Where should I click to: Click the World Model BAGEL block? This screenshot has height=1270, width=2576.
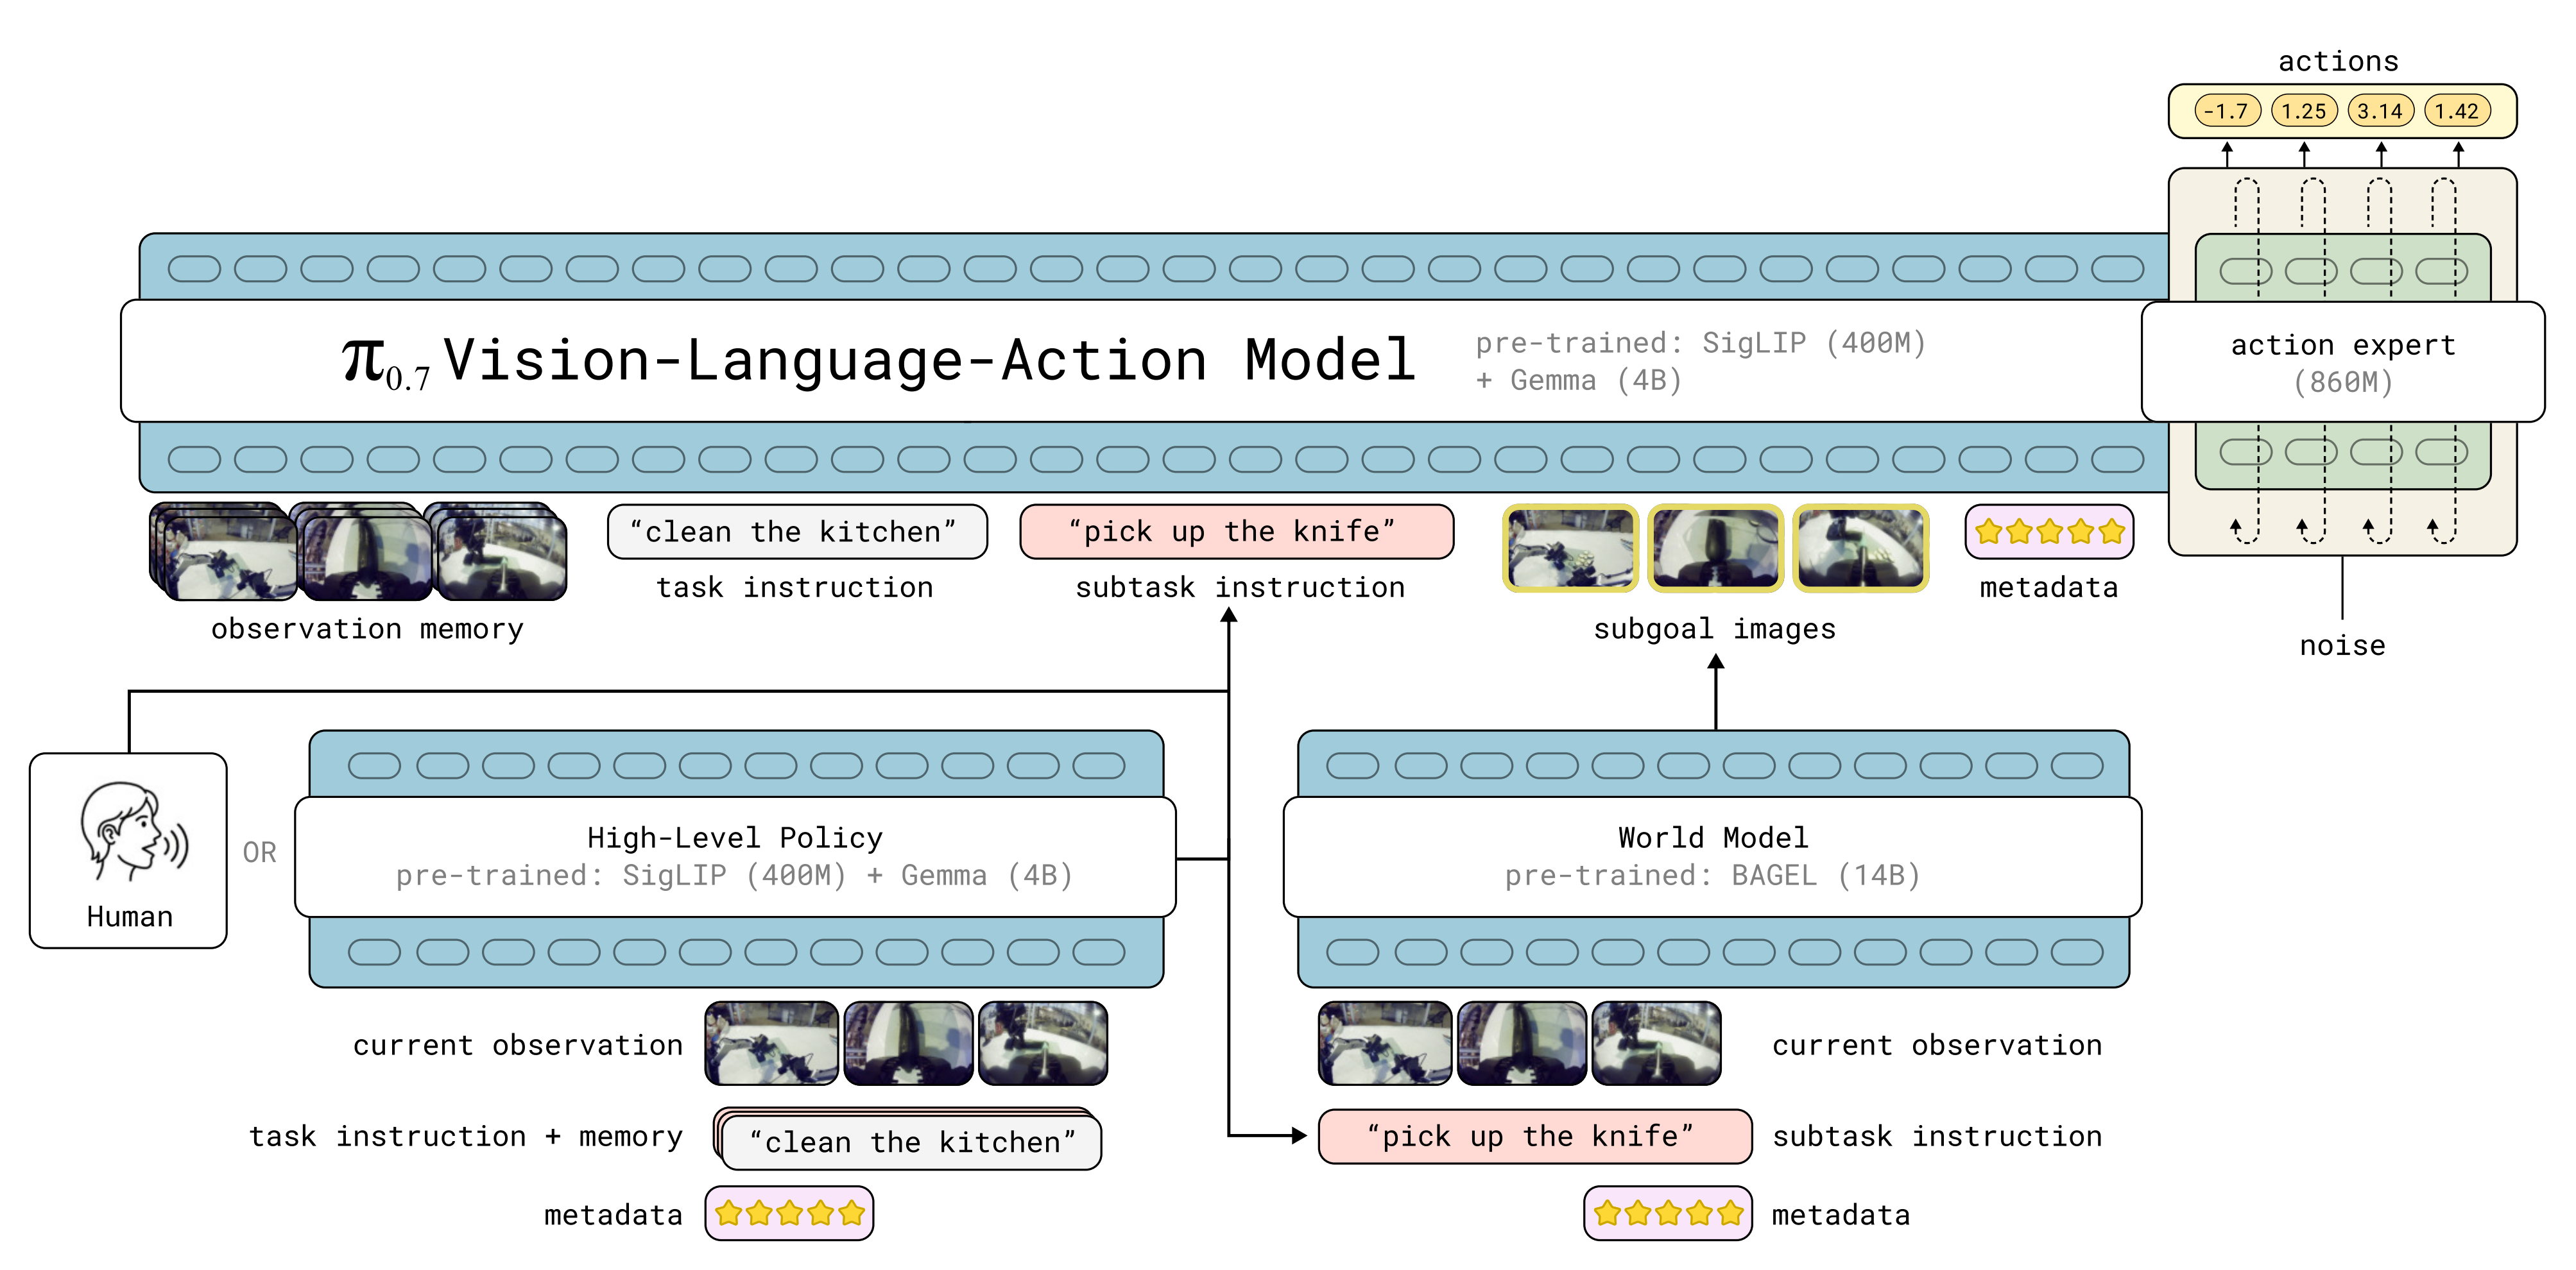pos(1712,856)
